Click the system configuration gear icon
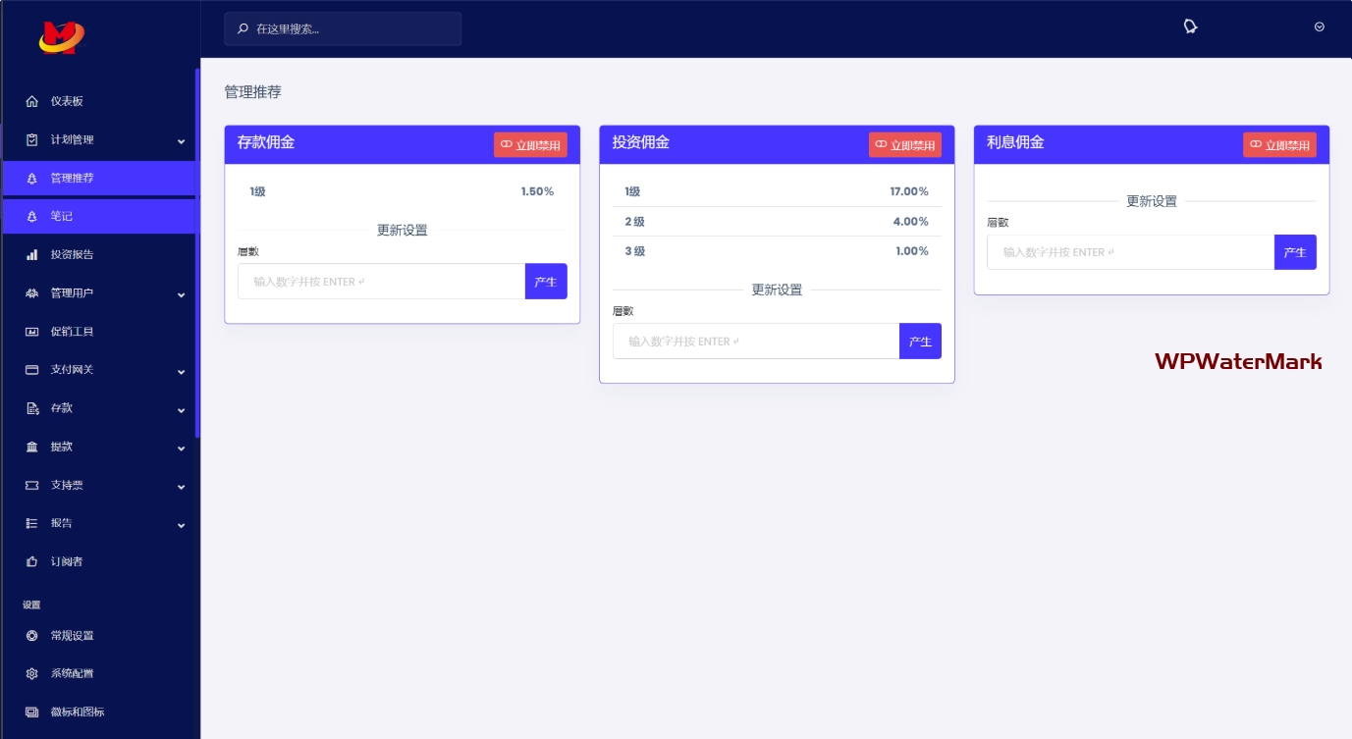Viewport: 1352px width, 739px height. 31,674
